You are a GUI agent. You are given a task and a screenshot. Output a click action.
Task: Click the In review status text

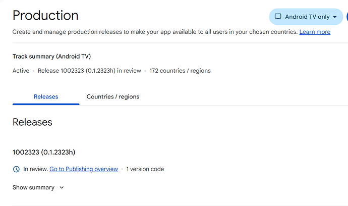coord(35,169)
